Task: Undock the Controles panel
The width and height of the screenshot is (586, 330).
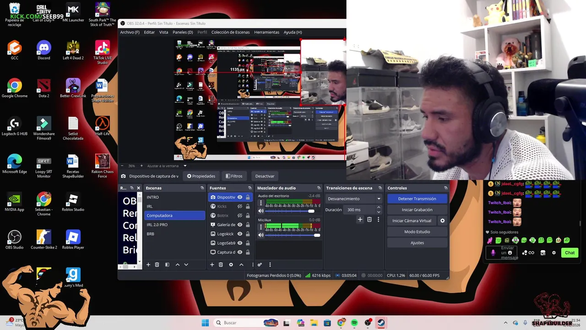Action: 445,188
